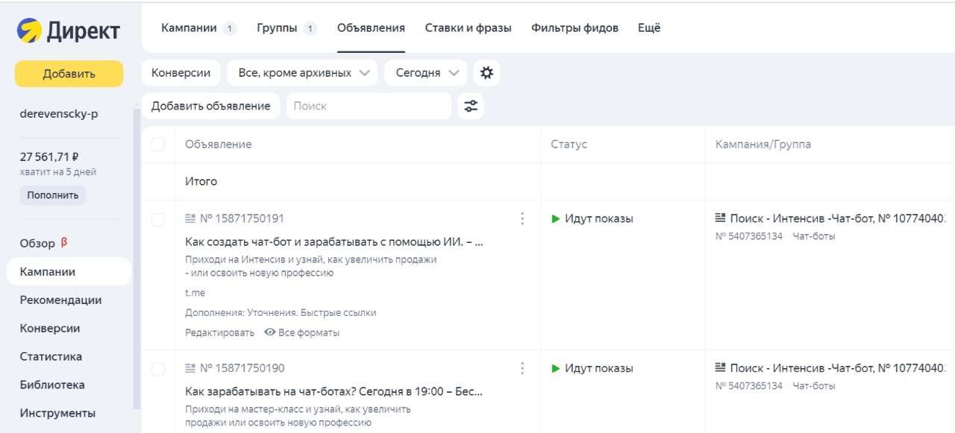Switch to the Кампании tab
This screenshot has width=955, height=433.
click(x=189, y=28)
